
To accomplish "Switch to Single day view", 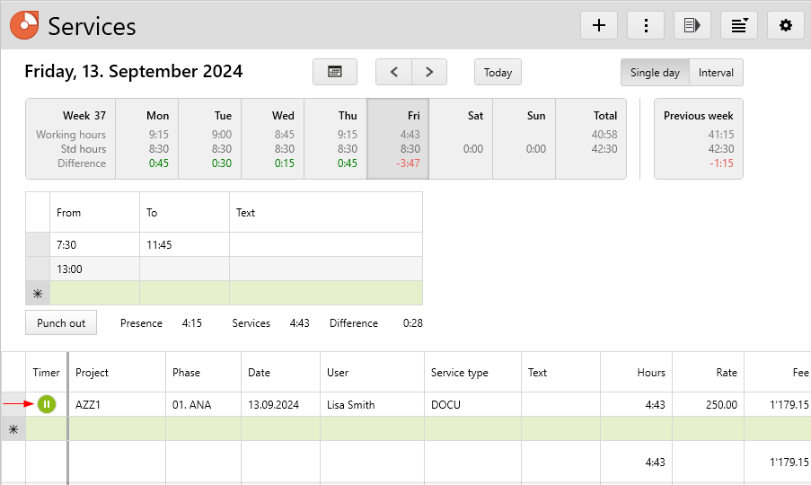I will click(655, 72).
